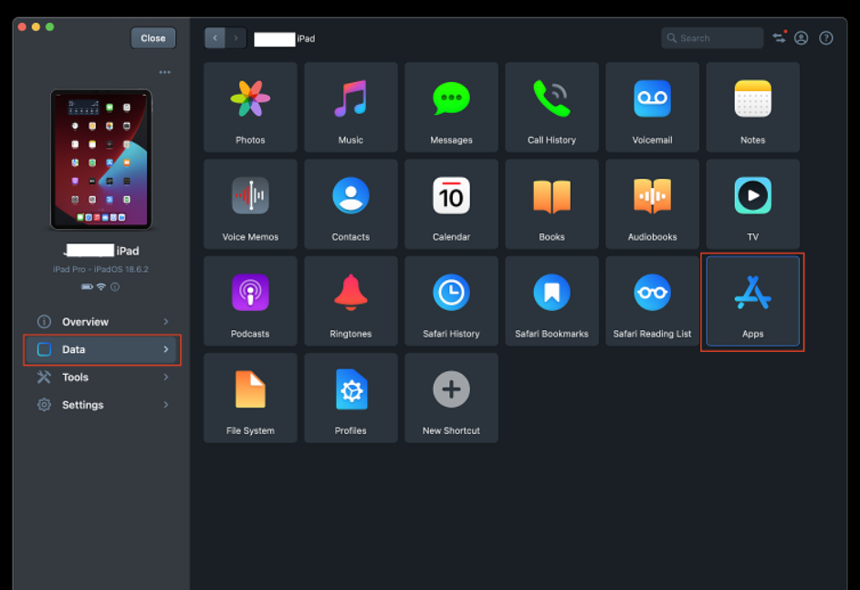
Task: Open the user account icon
Action: tap(801, 37)
